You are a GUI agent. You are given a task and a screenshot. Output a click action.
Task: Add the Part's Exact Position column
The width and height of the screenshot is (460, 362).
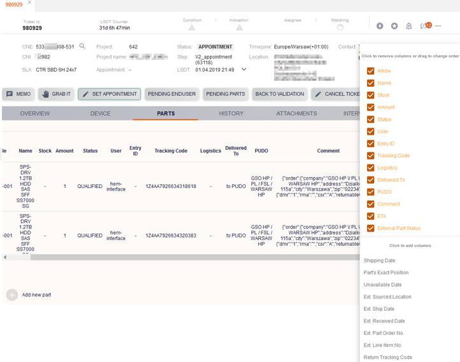pyautogui.click(x=386, y=272)
